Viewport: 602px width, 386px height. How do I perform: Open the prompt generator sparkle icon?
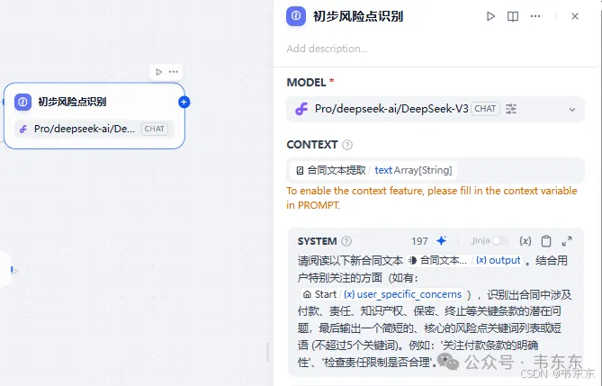pos(442,240)
